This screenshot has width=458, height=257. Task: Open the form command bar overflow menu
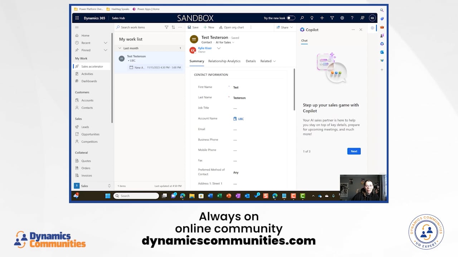click(x=251, y=27)
